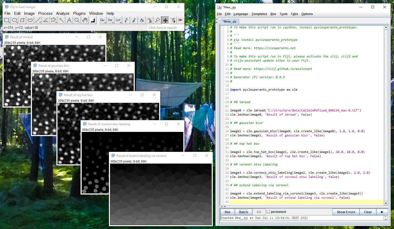Open ImageJ Plugins menu
394x229 pixels.
[x=79, y=14]
